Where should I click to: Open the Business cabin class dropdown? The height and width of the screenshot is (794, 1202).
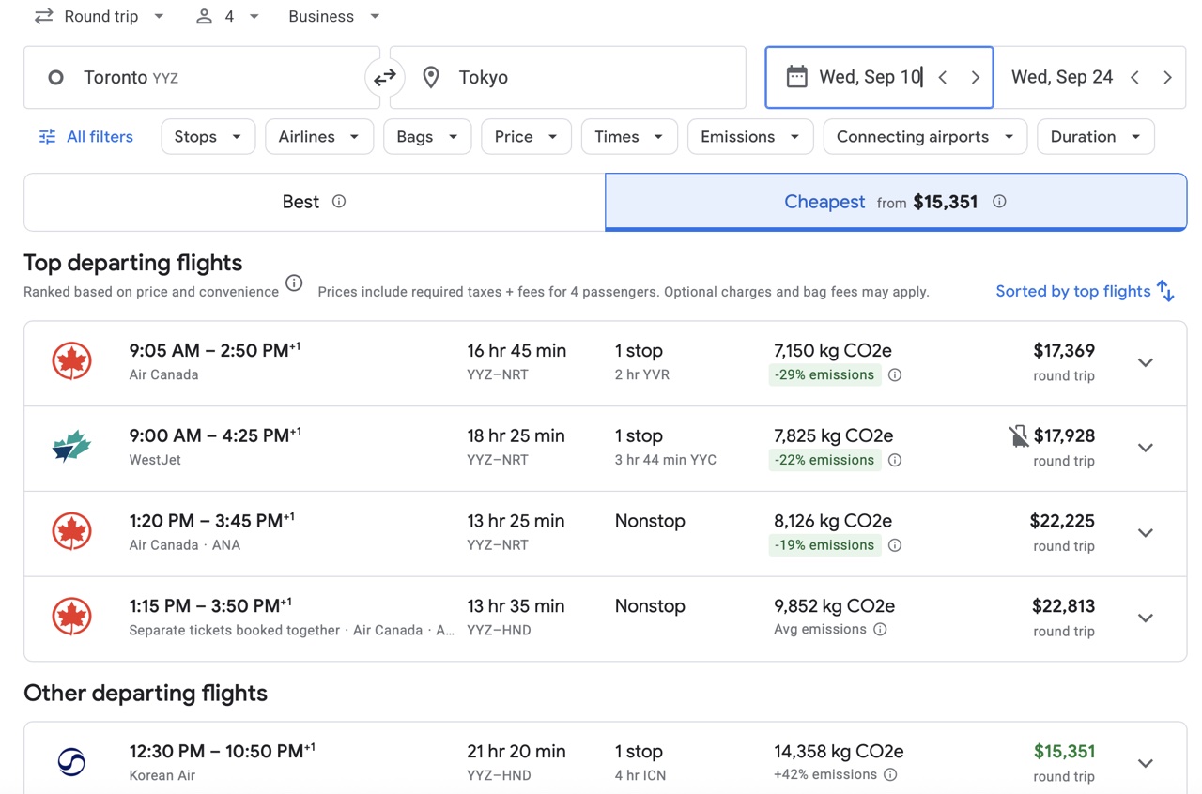(x=333, y=17)
